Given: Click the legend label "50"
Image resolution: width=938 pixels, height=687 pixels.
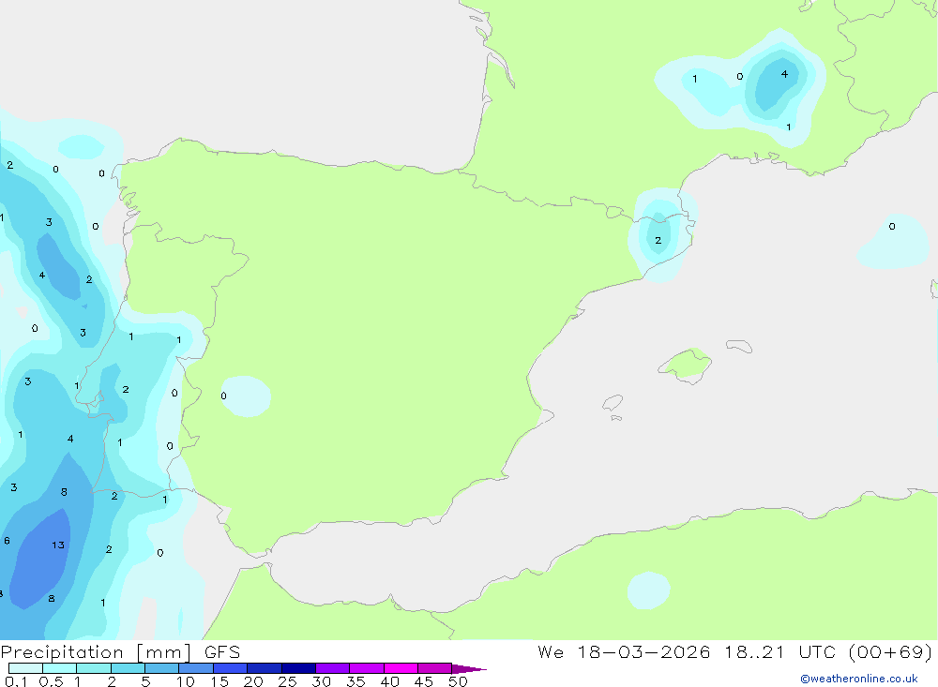Looking at the screenshot, I should coord(458,681).
